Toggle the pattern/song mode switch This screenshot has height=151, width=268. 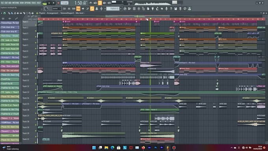point(45,3)
